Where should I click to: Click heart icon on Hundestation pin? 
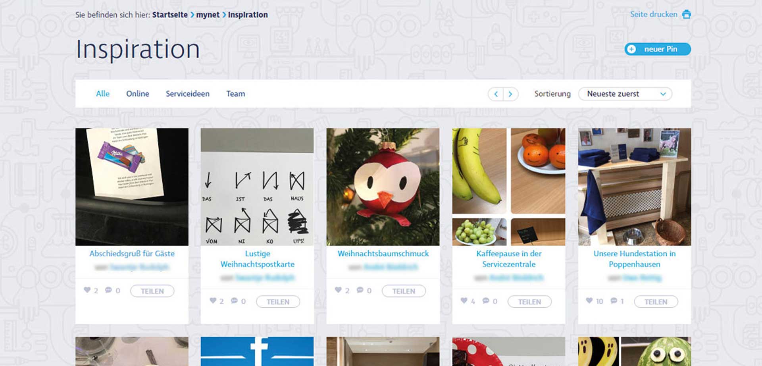pos(589,301)
